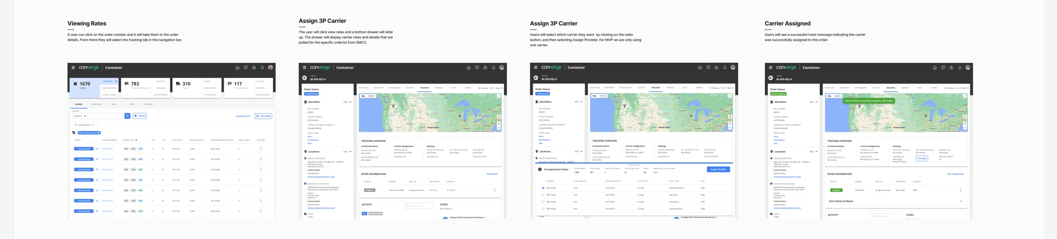The height and width of the screenshot is (239, 1057).
Task: Expand View Historical Rates in Carrier Assigned
Action: point(961,201)
